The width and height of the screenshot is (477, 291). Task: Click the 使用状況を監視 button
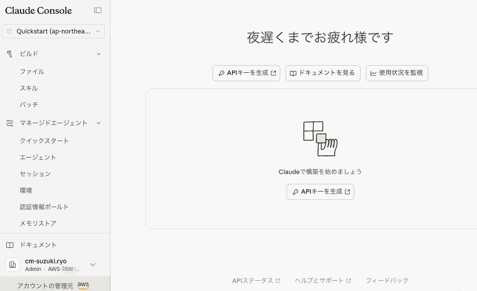(397, 73)
